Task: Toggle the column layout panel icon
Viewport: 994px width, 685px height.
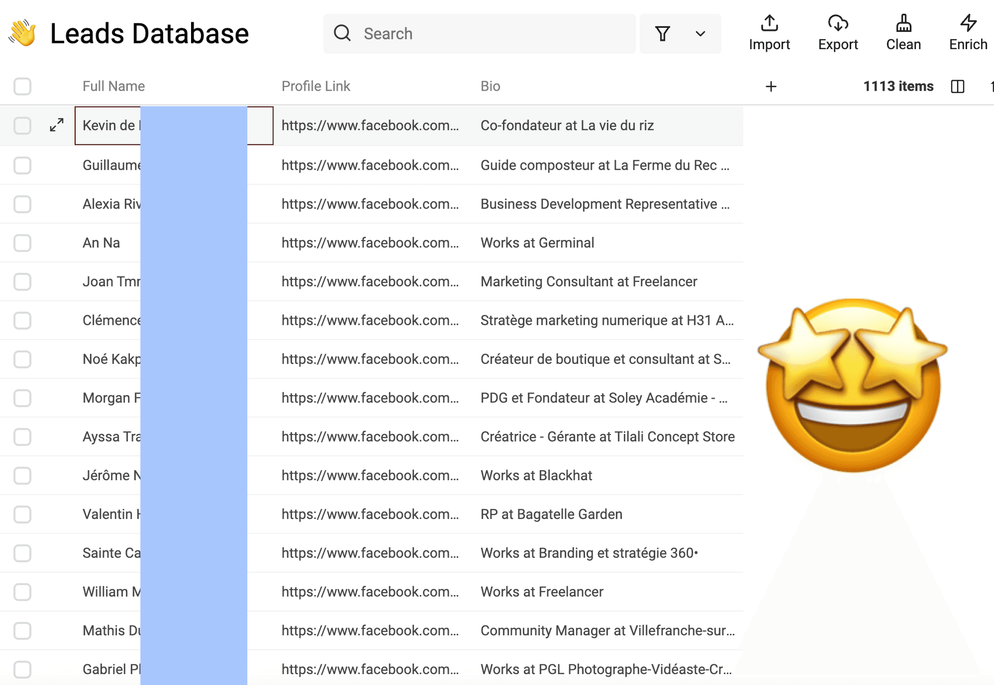Action: tap(958, 86)
